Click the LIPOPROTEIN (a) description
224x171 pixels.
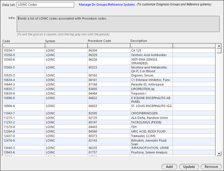151,89
